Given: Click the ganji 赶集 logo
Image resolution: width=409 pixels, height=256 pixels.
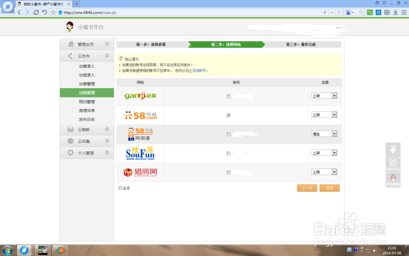Looking at the screenshot, I should click(140, 96).
